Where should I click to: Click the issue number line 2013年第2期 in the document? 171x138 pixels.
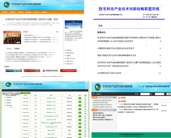click(151, 15)
